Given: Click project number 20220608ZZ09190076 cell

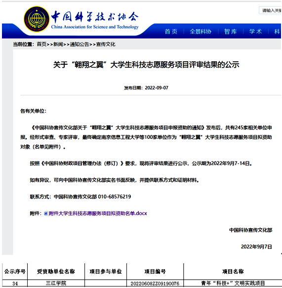Looking at the screenshot, I should (x=155, y=283).
